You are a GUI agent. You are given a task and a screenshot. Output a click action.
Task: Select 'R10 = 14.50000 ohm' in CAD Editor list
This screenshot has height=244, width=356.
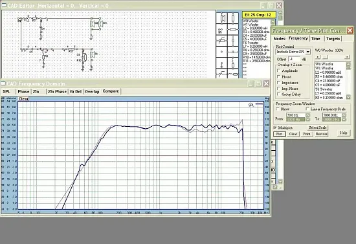coord(256,57)
